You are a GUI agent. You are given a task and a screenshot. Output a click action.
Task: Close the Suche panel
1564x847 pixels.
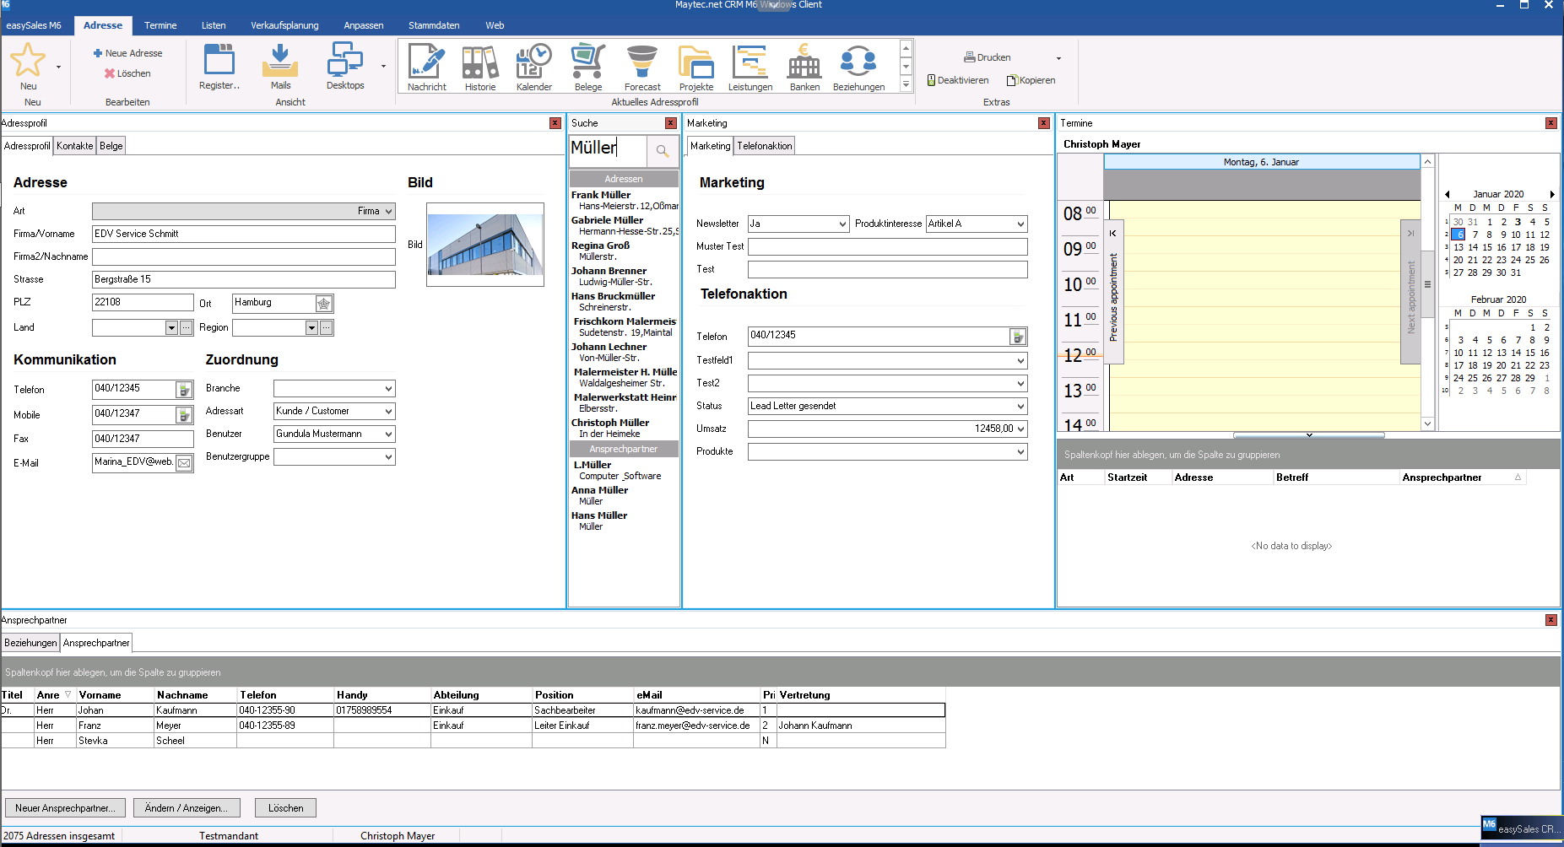(671, 123)
